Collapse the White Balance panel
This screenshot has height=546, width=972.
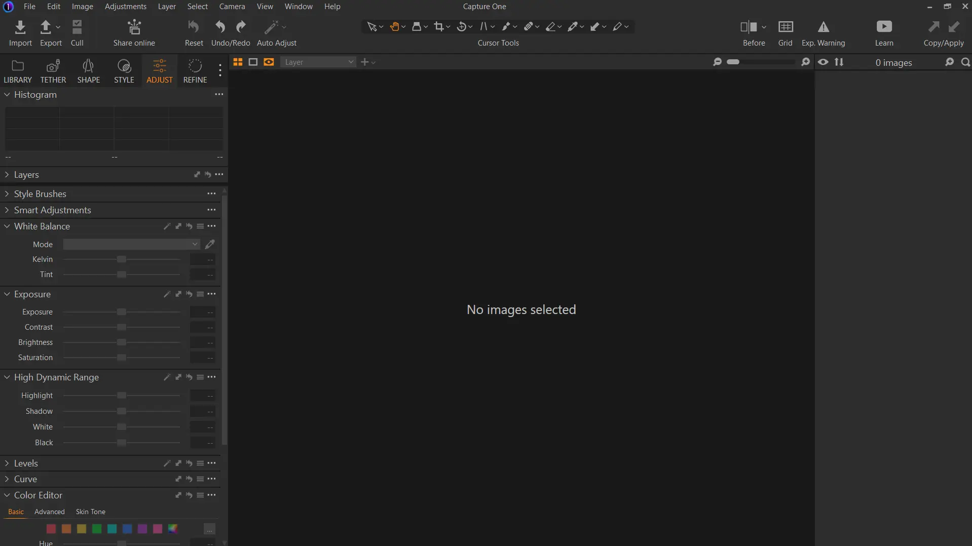[x=7, y=226]
